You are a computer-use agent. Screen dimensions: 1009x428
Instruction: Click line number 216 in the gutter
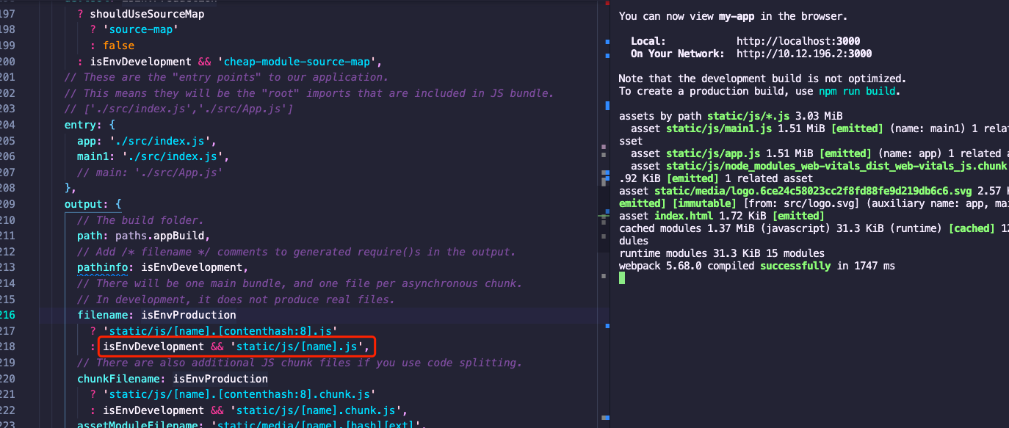click(x=7, y=314)
